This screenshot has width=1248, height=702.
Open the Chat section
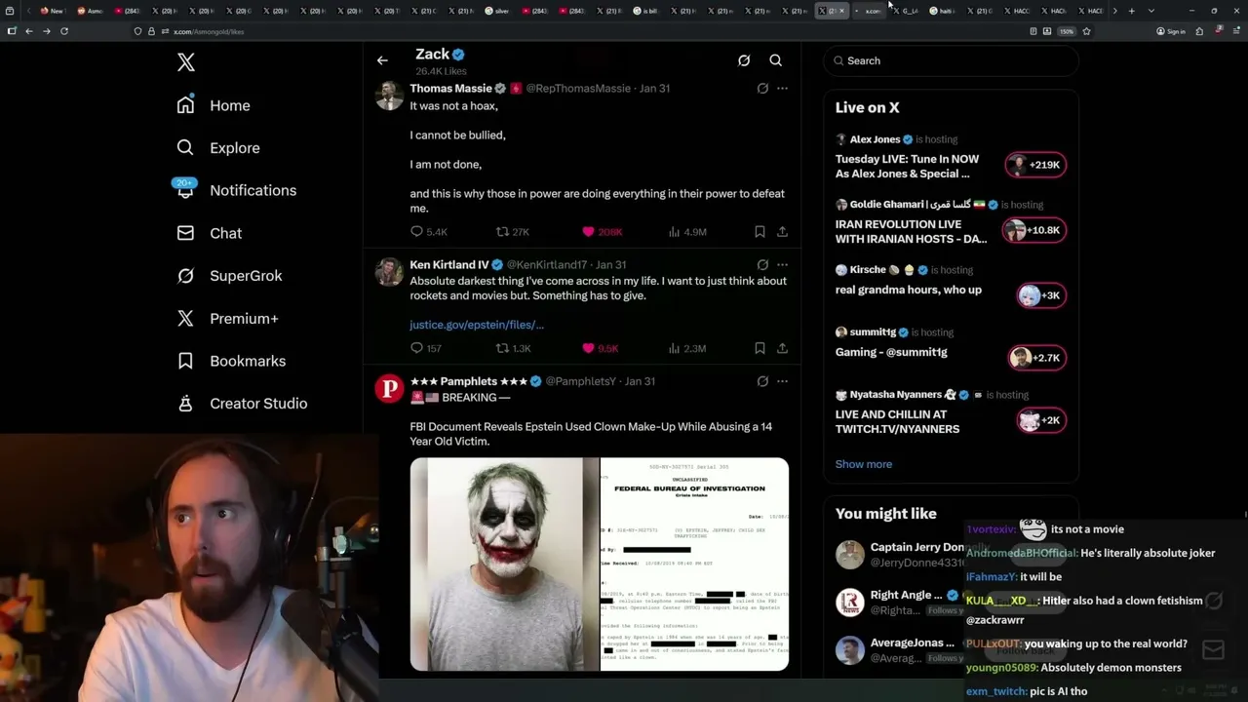click(209, 233)
